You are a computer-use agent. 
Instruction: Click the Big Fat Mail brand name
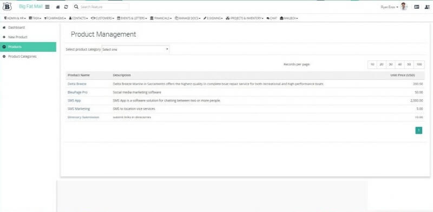31,6
